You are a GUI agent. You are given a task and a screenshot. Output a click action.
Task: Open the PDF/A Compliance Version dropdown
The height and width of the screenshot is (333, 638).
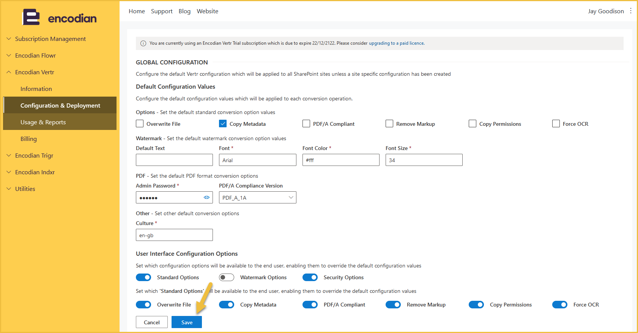pos(258,197)
